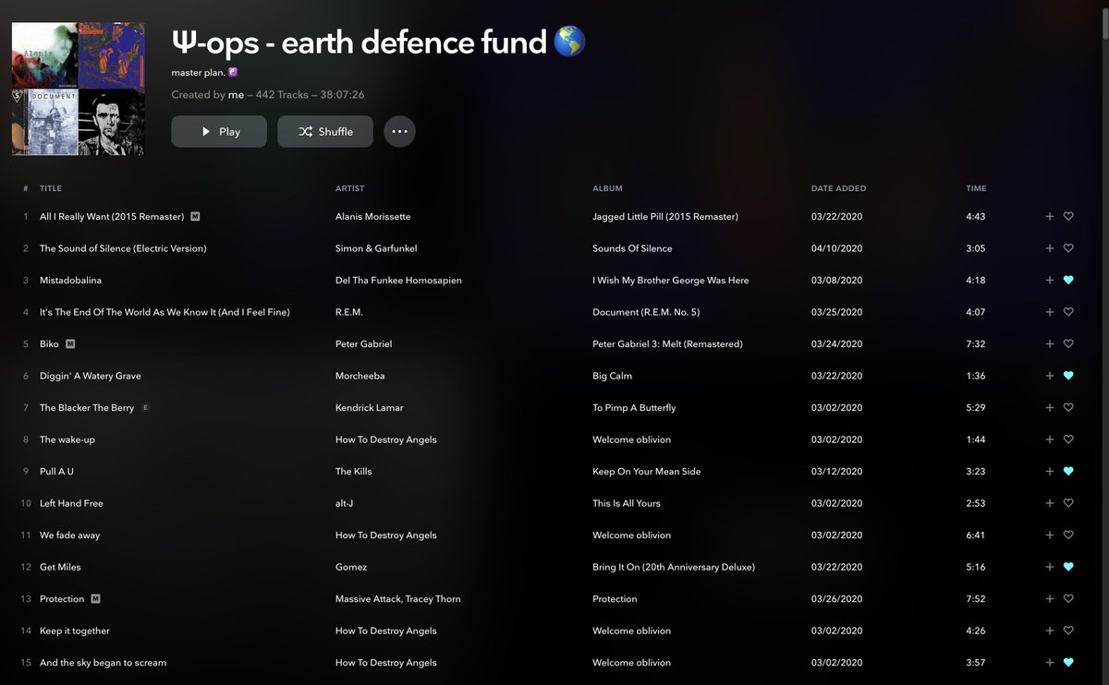Image resolution: width=1109 pixels, height=685 pixels.
Task: Open artist Alanis Morissette
Action: [x=372, y=217]
